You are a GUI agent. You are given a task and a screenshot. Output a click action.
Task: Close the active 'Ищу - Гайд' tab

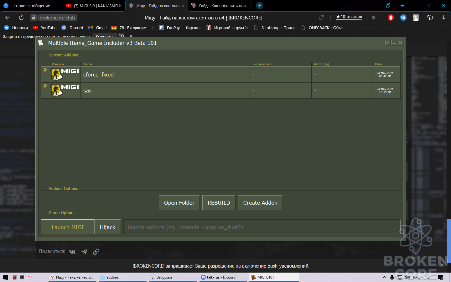(183, 6)
